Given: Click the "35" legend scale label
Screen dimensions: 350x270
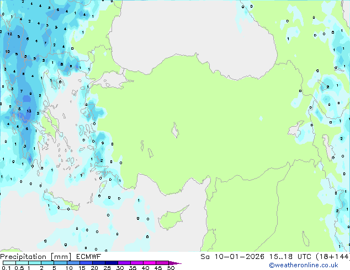Looking at the screenshot, I should (x=132, y=268).
